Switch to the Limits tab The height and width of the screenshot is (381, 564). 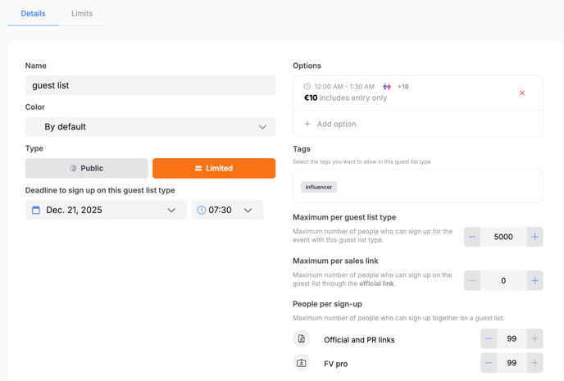click(82, 14)
